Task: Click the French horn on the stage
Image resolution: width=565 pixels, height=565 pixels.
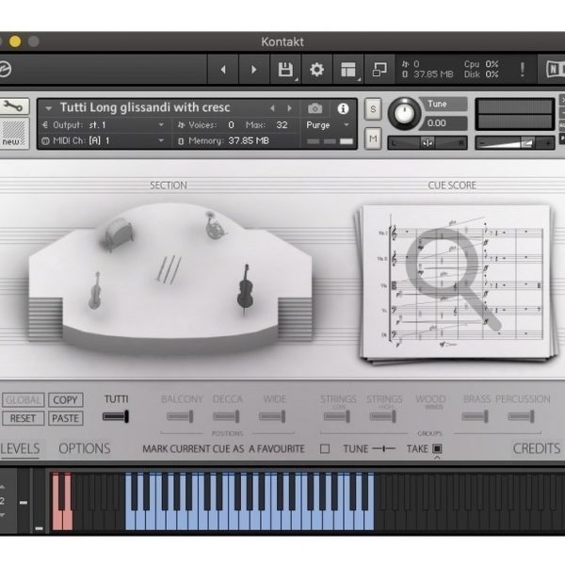Action: [x=215, y=226]
